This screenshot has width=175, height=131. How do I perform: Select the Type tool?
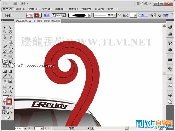point(10,37)
